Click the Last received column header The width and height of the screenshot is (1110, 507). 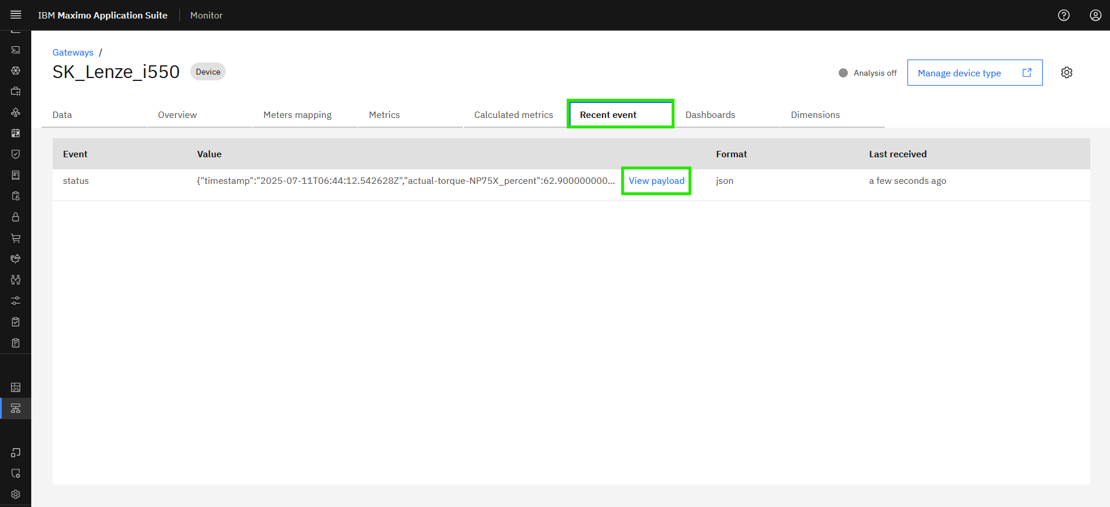click(x=898, y=154)
